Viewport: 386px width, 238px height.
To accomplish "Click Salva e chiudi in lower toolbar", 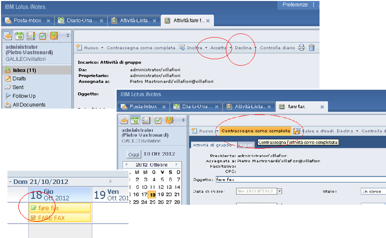I will point(318,131).
